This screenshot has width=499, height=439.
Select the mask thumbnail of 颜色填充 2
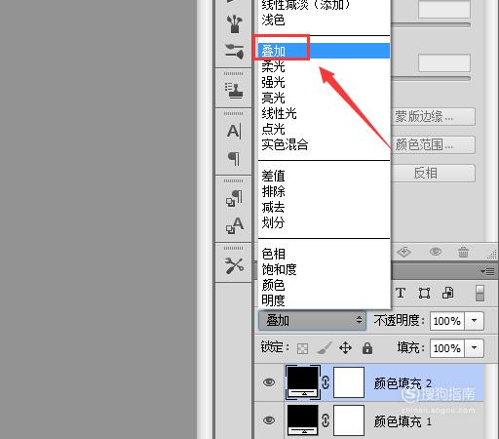point(349,382)
